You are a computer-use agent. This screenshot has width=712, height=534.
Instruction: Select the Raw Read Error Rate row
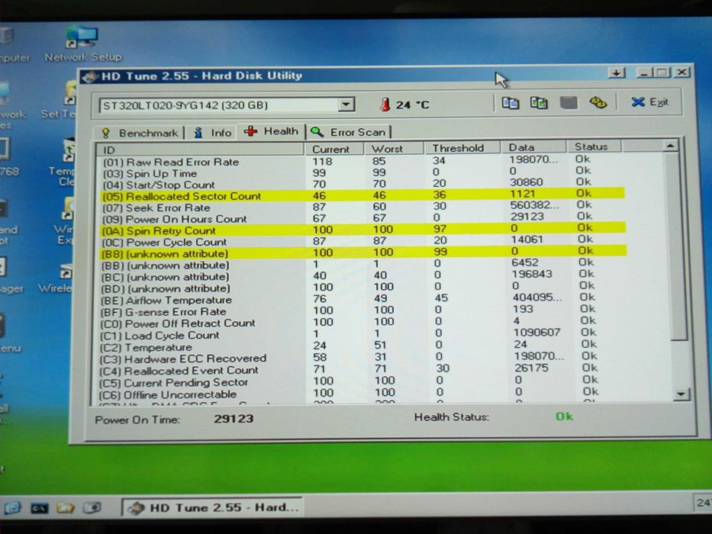pyautogui.click(x=362, y=161)
